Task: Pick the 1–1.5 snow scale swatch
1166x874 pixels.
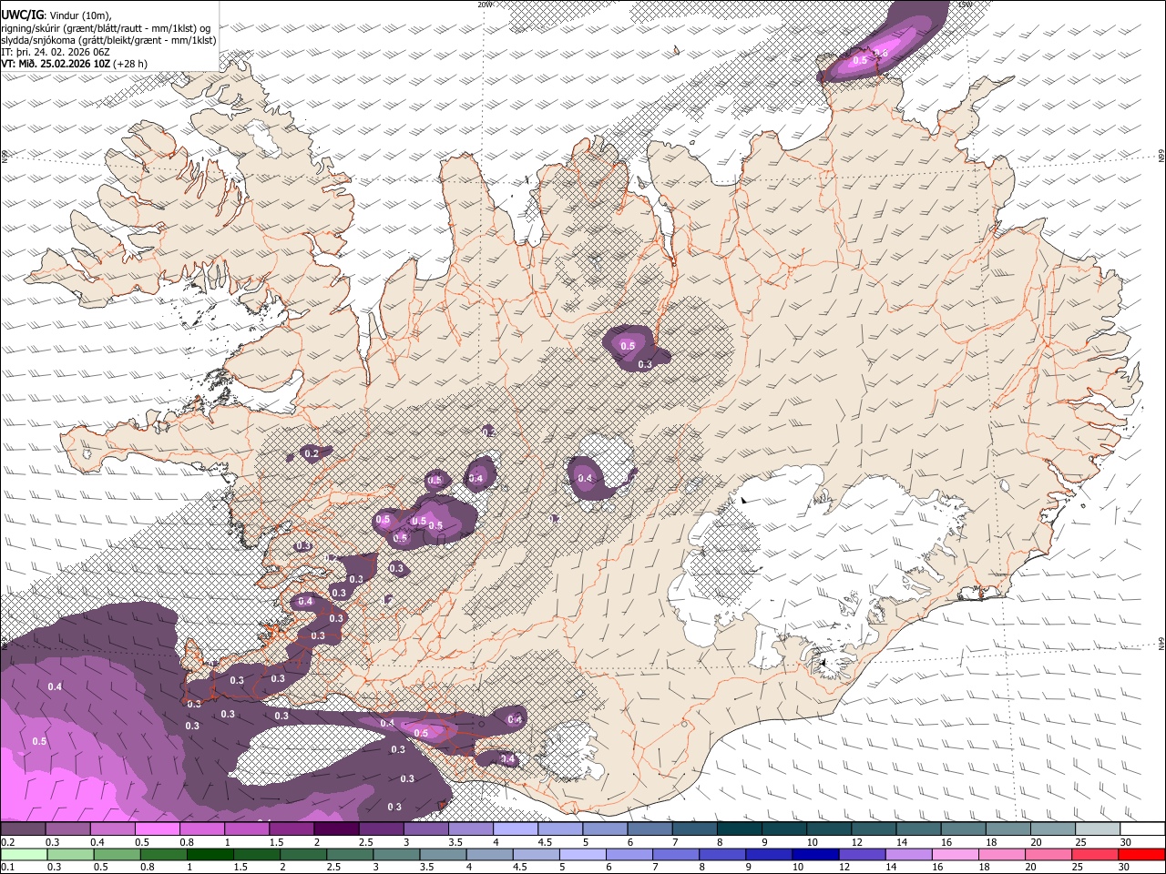Action: point(247,828)
